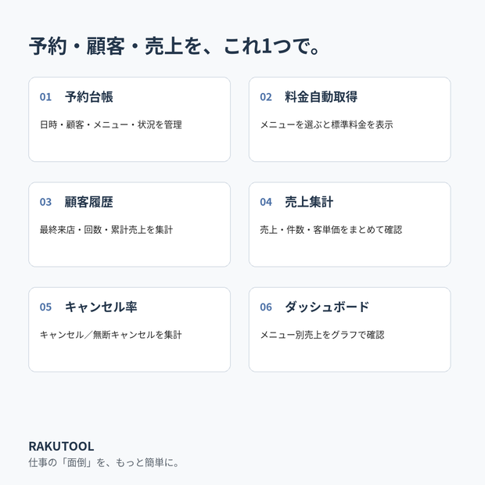Click description 日時・顧客・メニュー・状況を管理
485x485 pixels.
pos(111,124)
